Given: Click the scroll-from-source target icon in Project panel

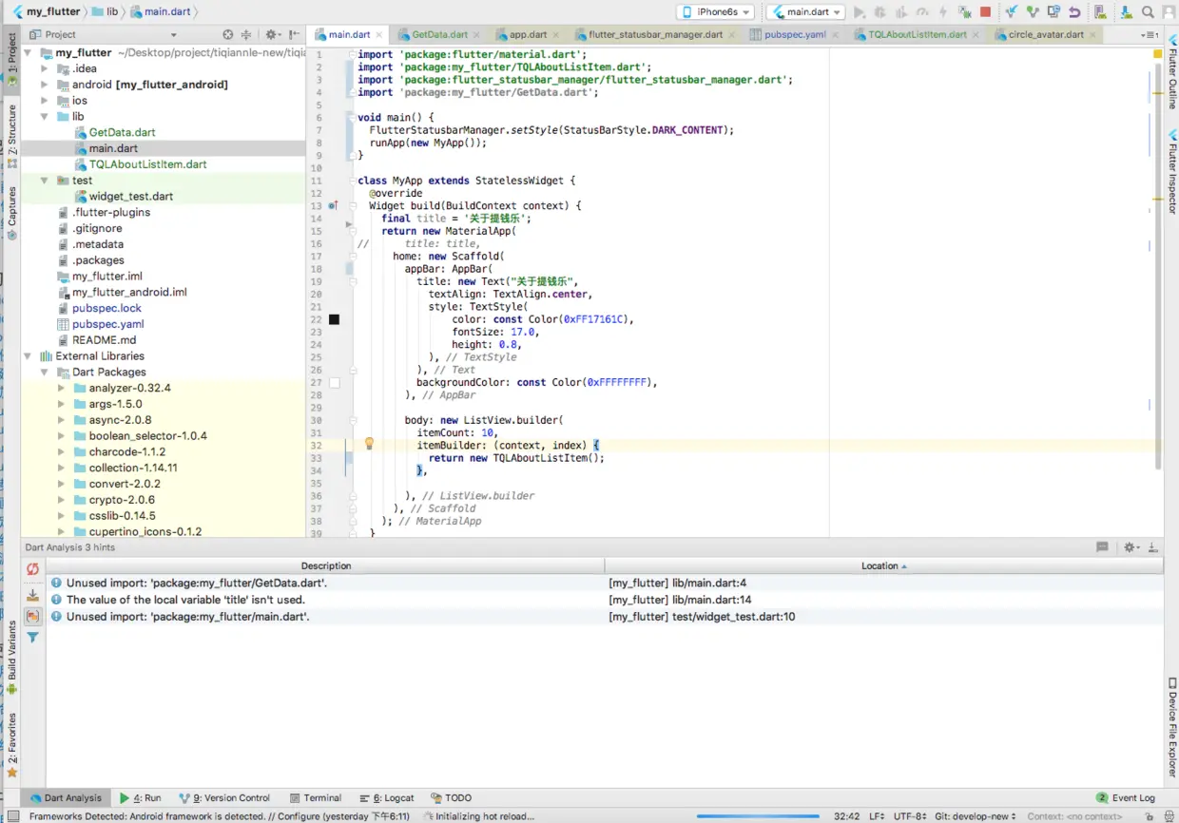Looking at the screenshot, I should (228, 34).
